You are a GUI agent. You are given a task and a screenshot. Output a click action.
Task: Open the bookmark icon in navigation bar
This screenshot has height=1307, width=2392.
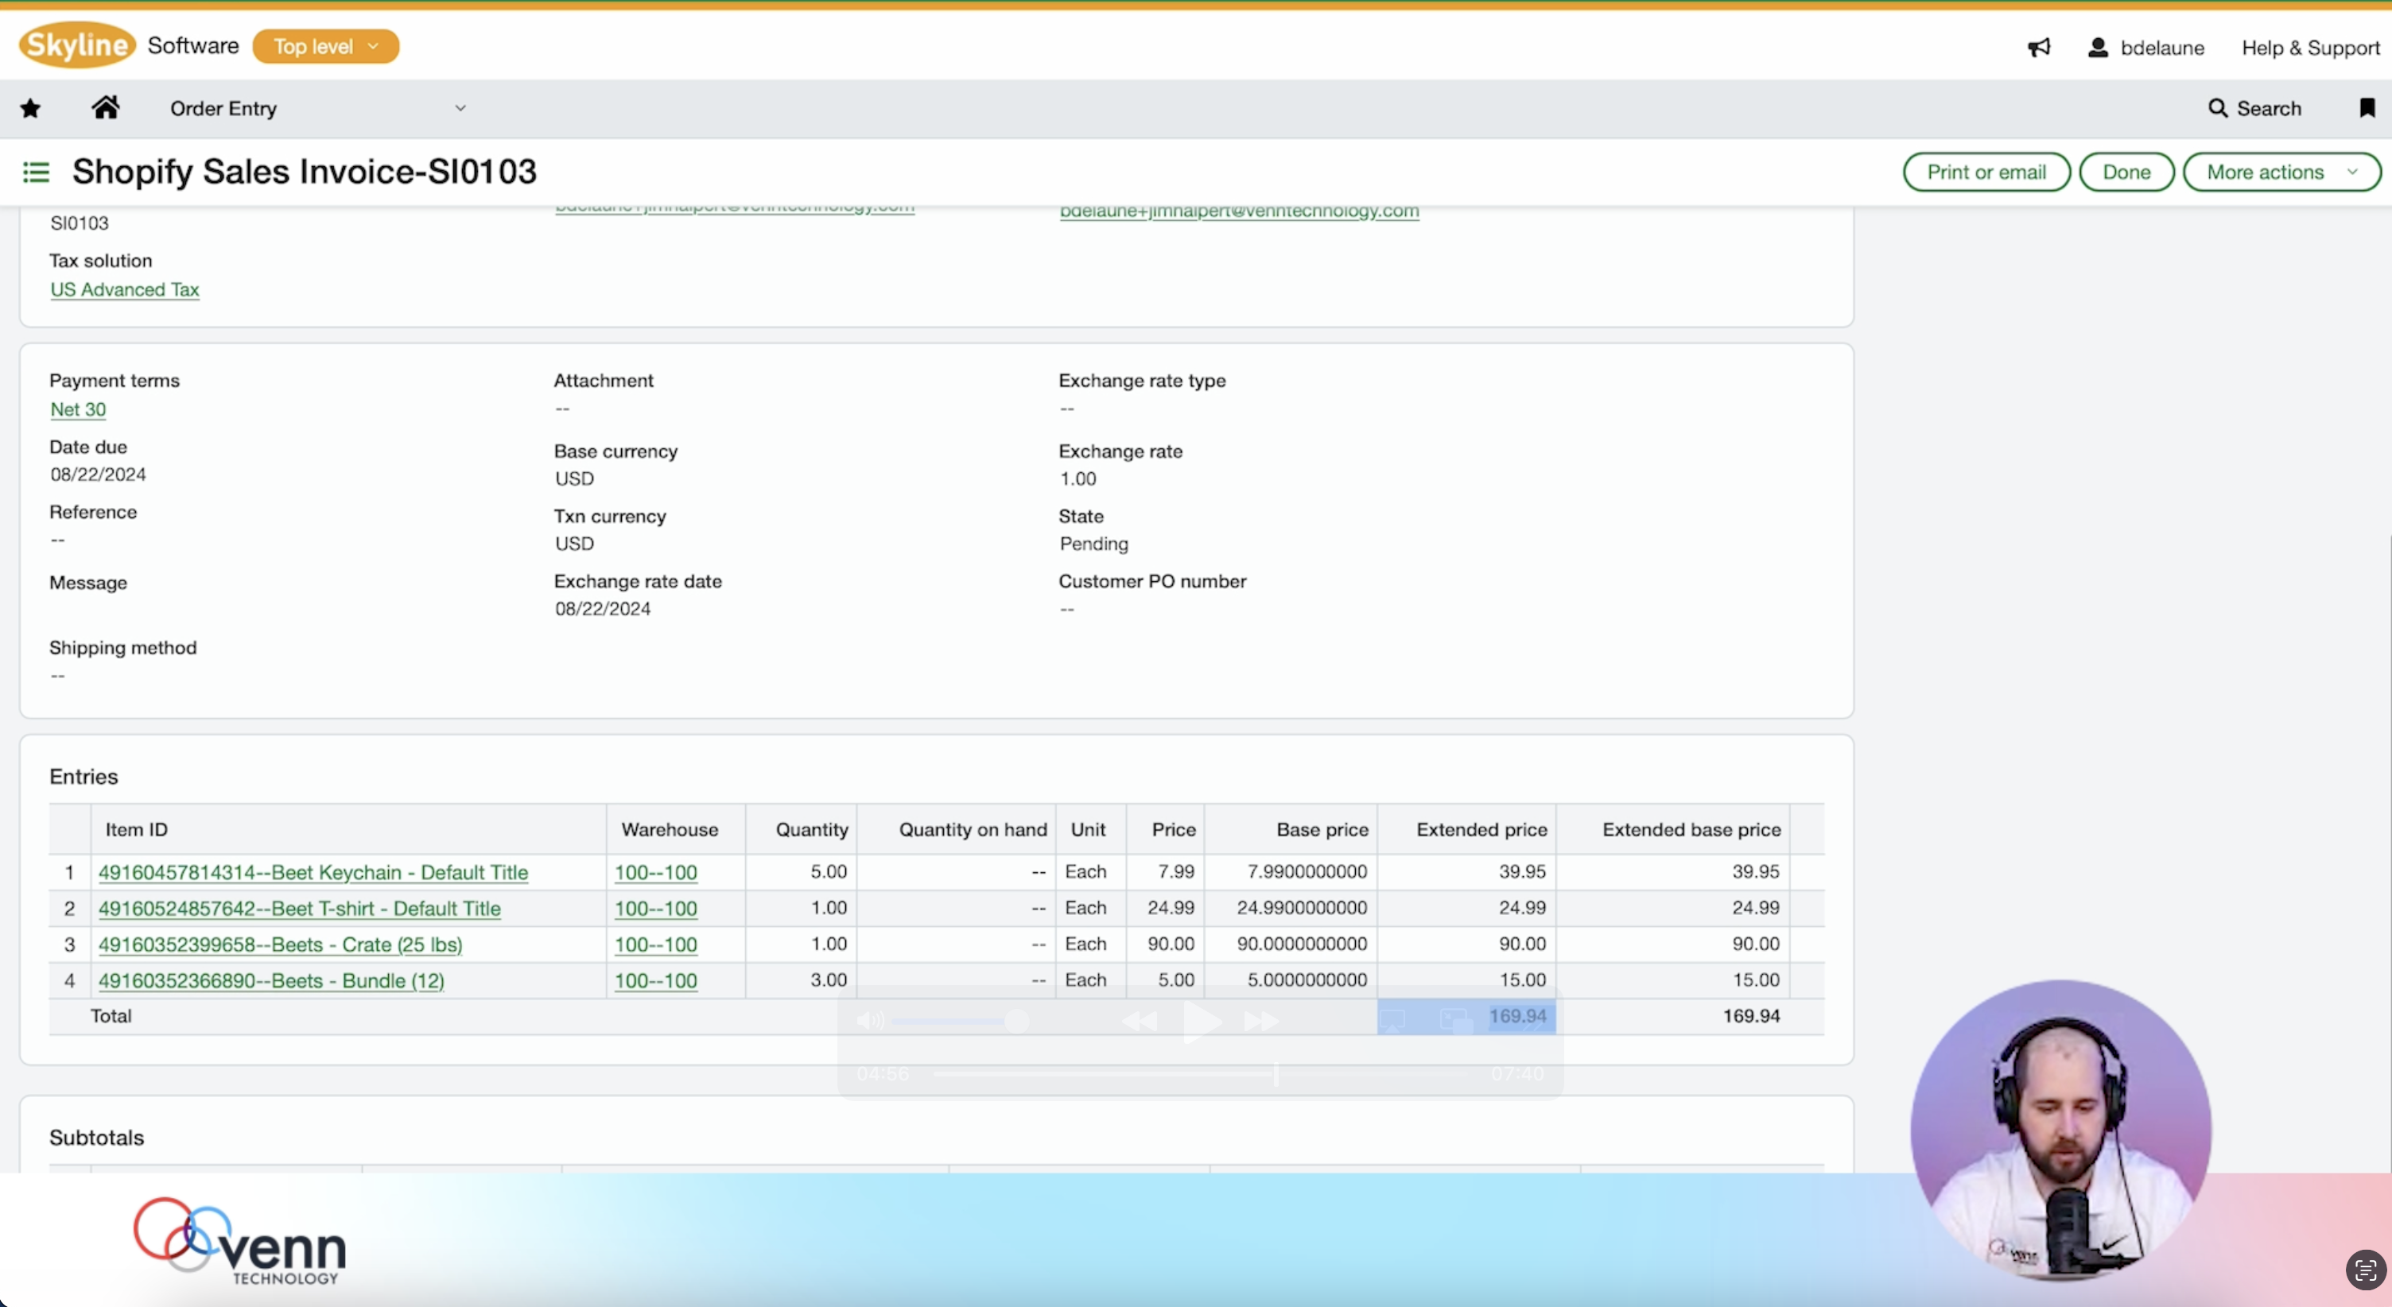coord(2367,109)
